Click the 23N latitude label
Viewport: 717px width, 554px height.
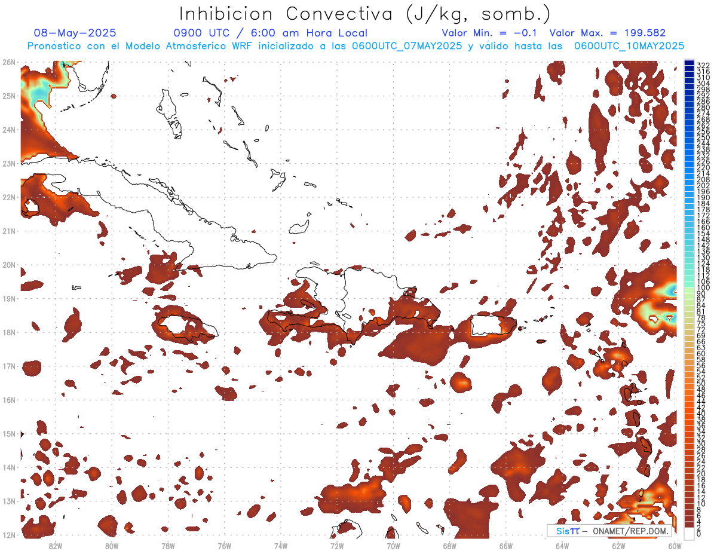[9, 163]
